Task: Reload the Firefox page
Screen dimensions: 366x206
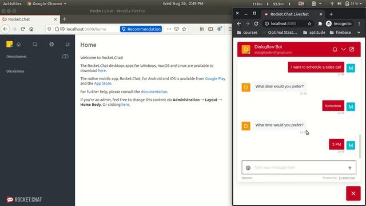Action: [x=23, y=29]
